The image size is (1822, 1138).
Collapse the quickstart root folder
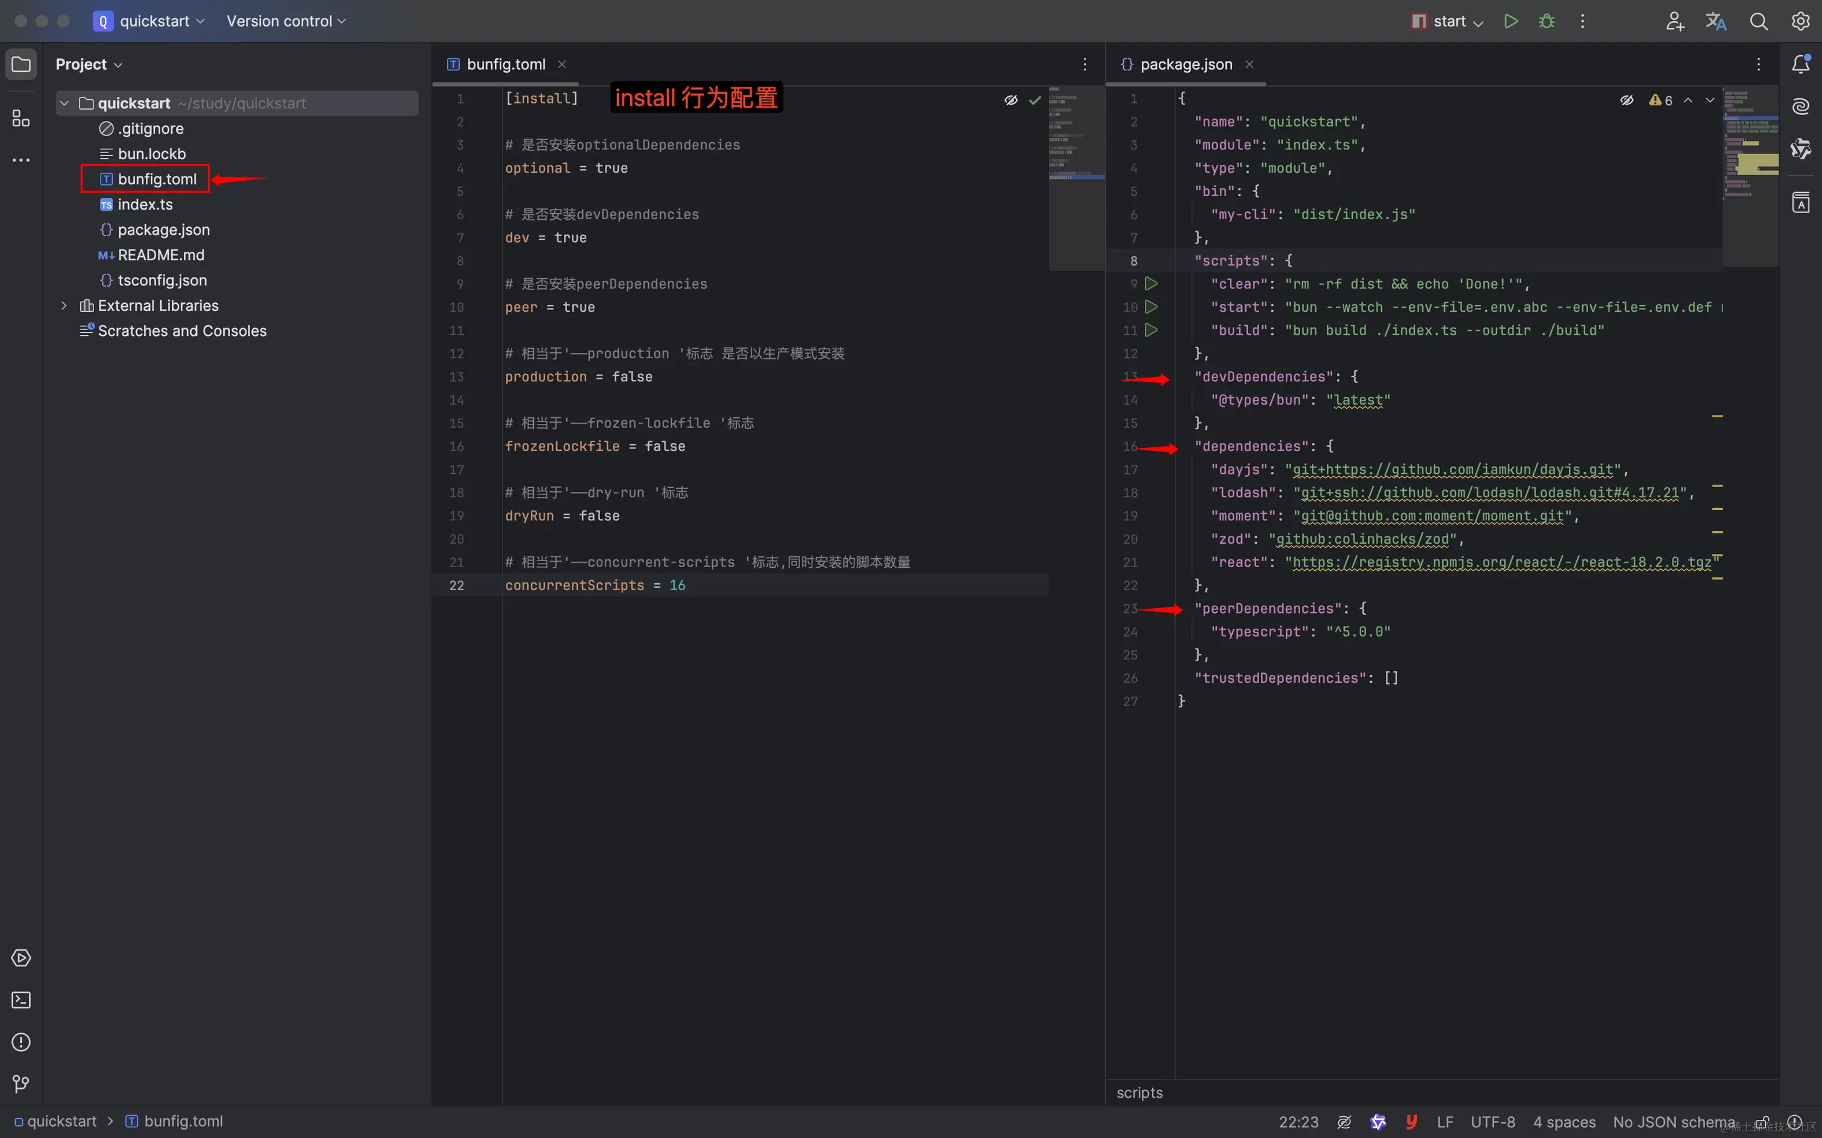[64, 103]
